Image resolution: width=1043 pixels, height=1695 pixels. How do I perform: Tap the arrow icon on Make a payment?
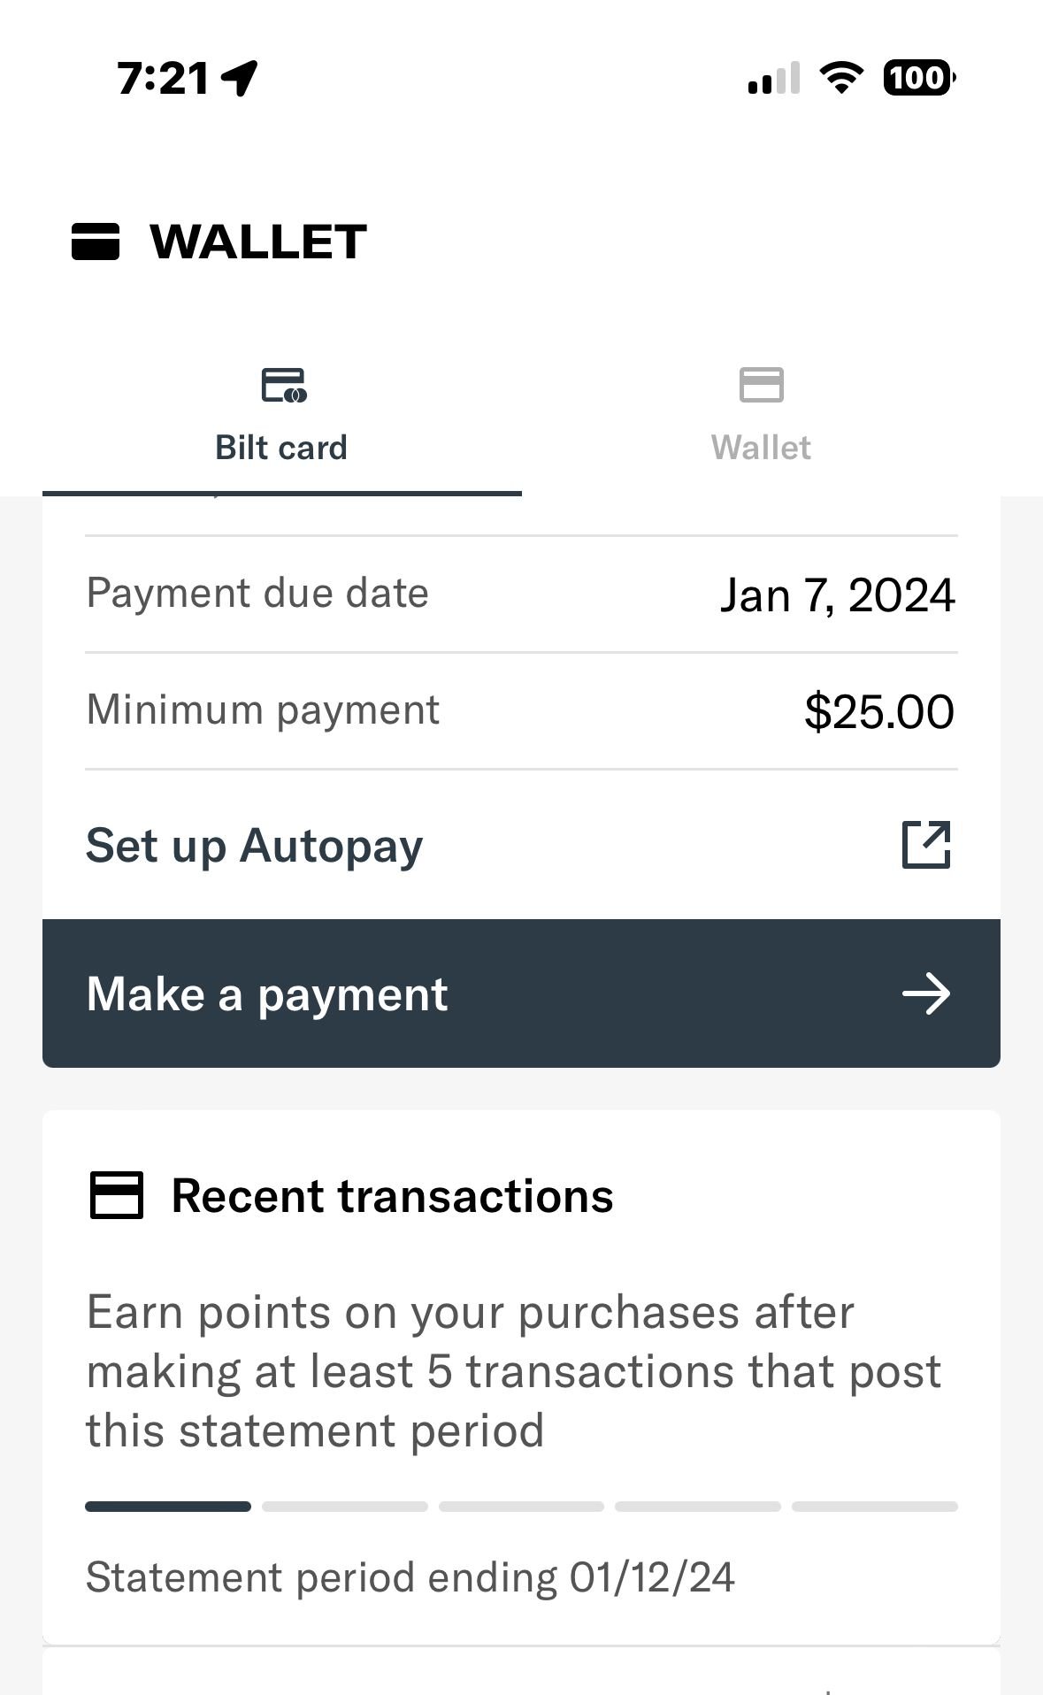click(925, 993)
